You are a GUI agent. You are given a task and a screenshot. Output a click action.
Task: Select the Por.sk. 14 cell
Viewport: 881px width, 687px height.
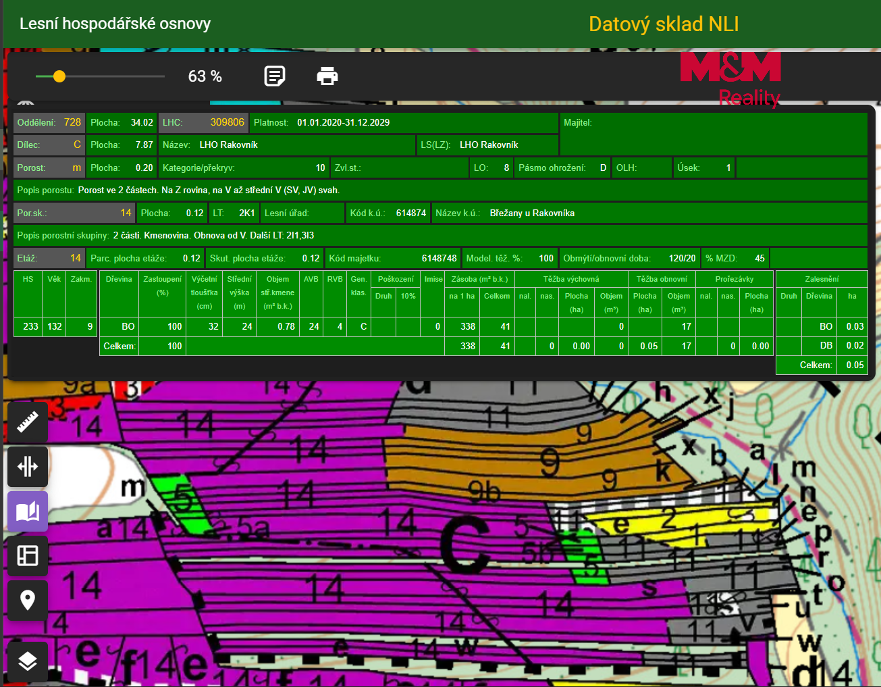[x=74, y=213]
